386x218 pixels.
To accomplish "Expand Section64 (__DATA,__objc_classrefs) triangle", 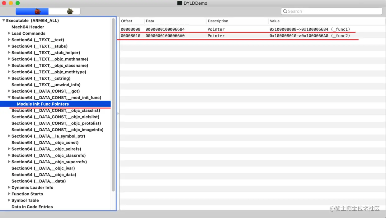I will point(9,155).
